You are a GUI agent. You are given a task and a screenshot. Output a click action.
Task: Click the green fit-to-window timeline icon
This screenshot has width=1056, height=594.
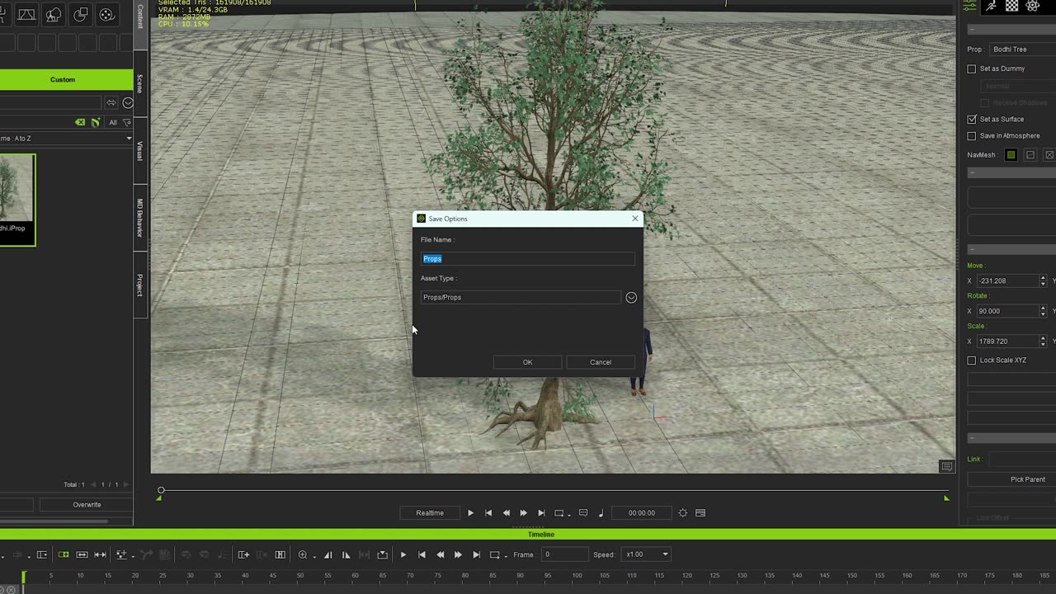click(64, 554)
